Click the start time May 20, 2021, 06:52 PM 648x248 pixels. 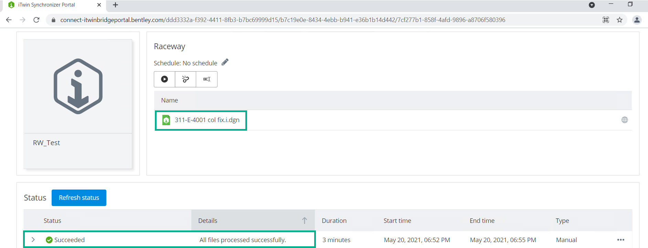tap(417, 240)
